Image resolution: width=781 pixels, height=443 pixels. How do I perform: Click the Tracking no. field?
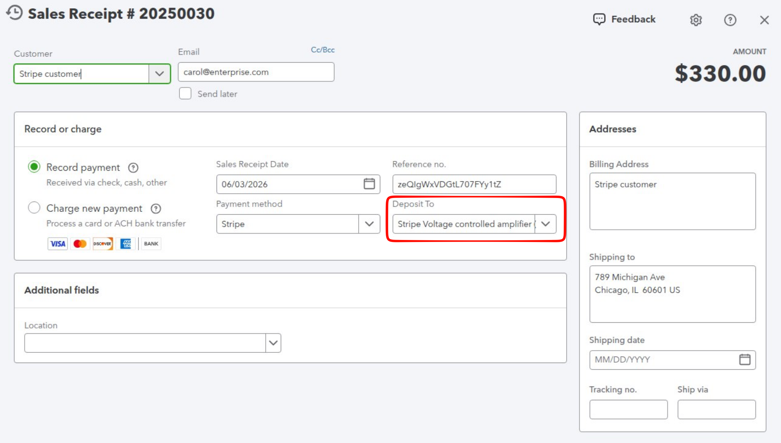pyautogui.click(x=628, y=409)
